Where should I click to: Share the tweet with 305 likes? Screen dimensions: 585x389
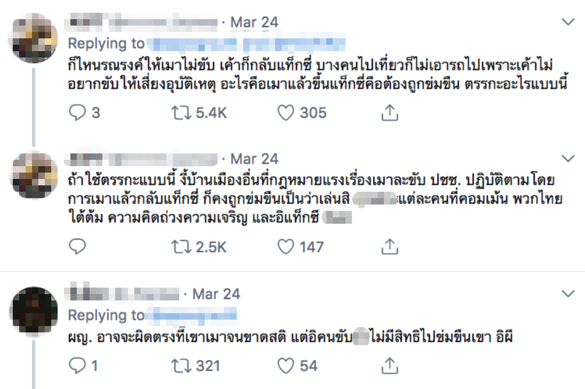pyautogui.click(x=389, y=113)
